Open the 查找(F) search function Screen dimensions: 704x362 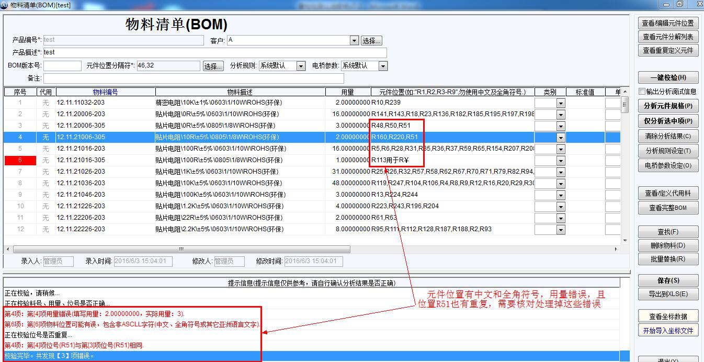[x=667, y=231]
